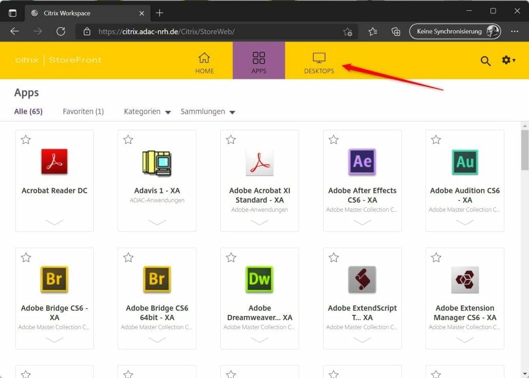
Task: Go to the HOME tab
Action: click(204, 63)
